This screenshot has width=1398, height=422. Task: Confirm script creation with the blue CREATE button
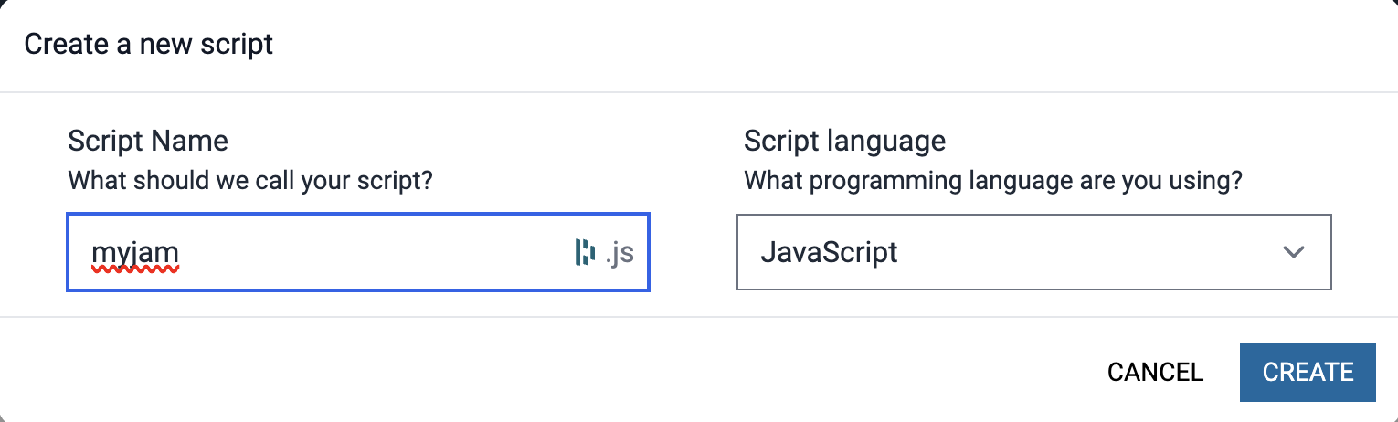1307,372
